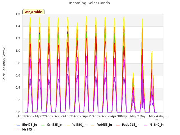Click the 1.4 y-axis tick label
The height and width of the screenshot is (135, 180).
(x=18, y=26)
